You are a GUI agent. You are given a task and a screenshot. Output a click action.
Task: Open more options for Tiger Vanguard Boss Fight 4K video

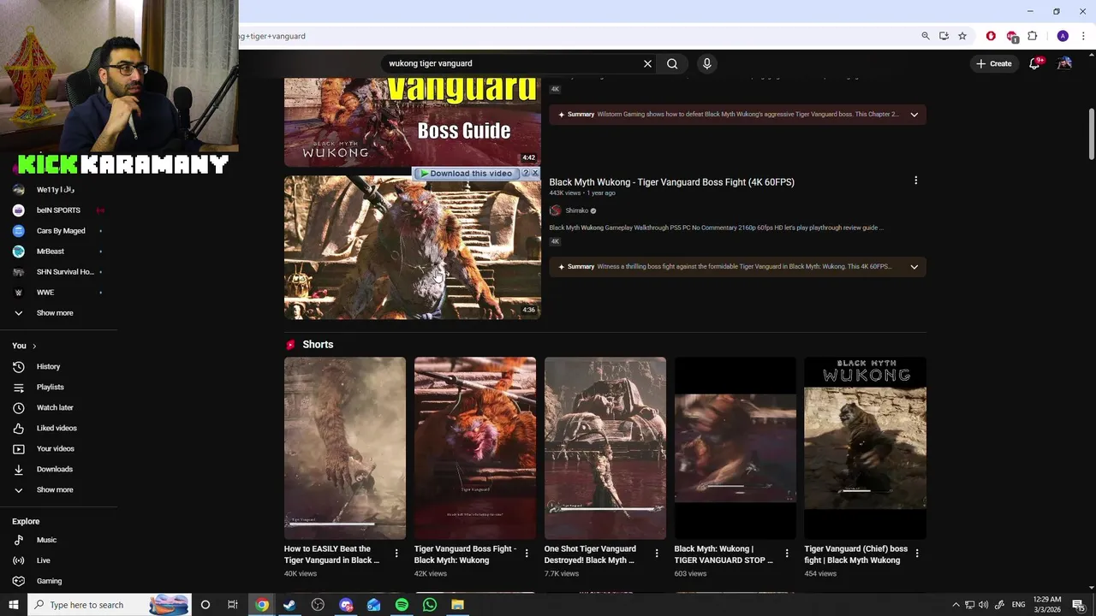[x=915, y=181]
